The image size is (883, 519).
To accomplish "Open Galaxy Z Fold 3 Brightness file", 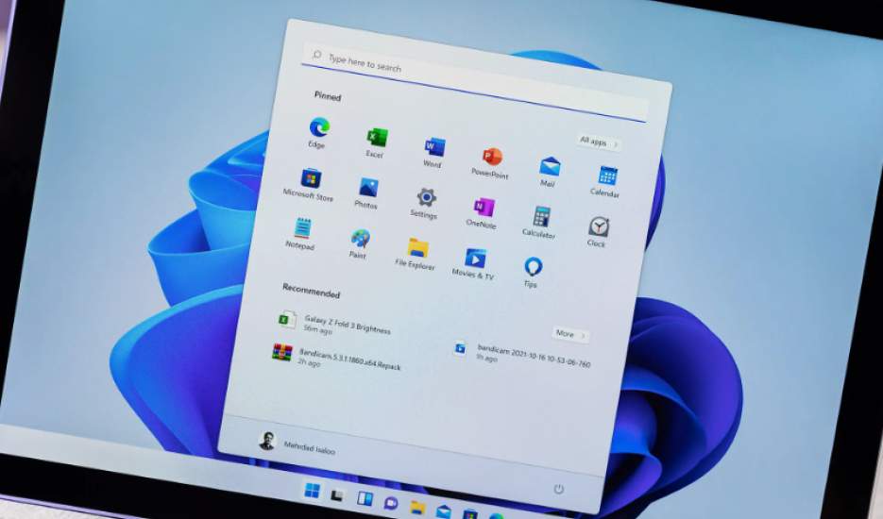I will [335, 325].
